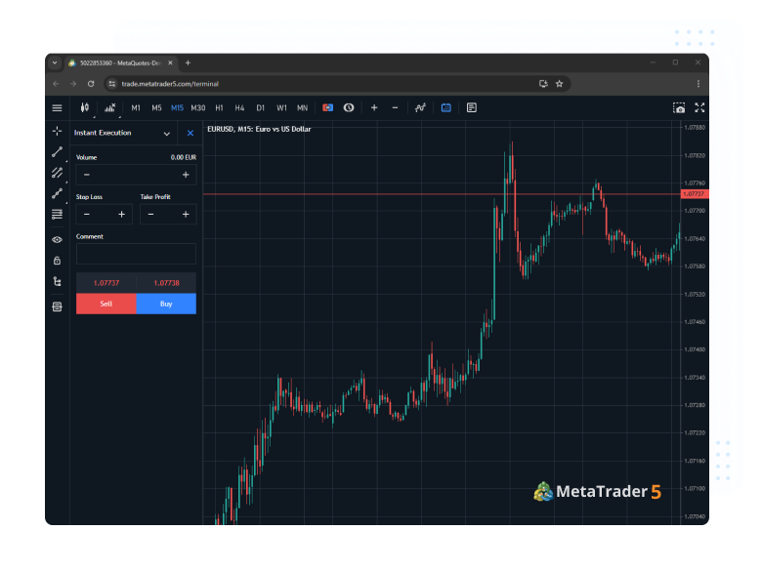This screenshot has height=571, width=762.
Task: Close the order panel with blue X
Action: (190, 133)
